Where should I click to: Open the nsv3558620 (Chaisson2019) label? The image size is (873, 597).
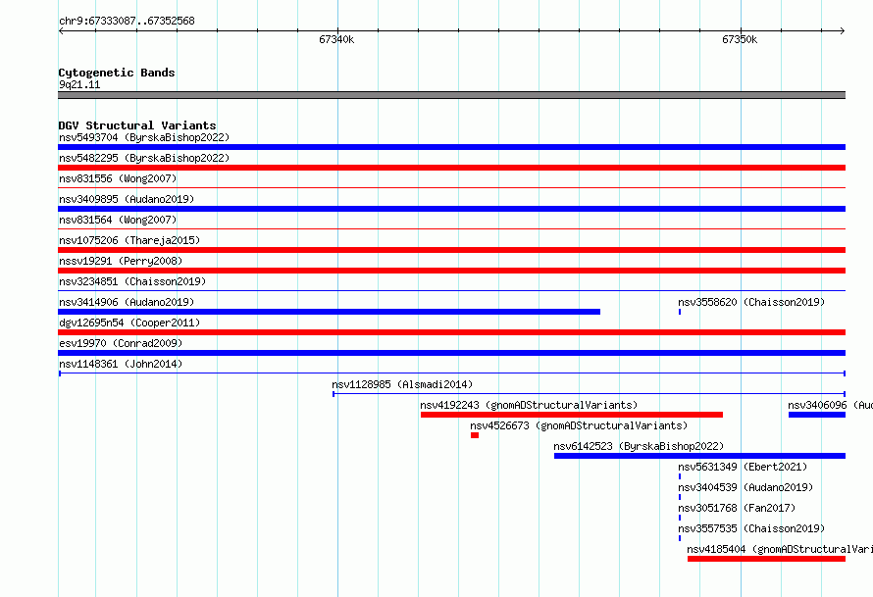(751, 302)
